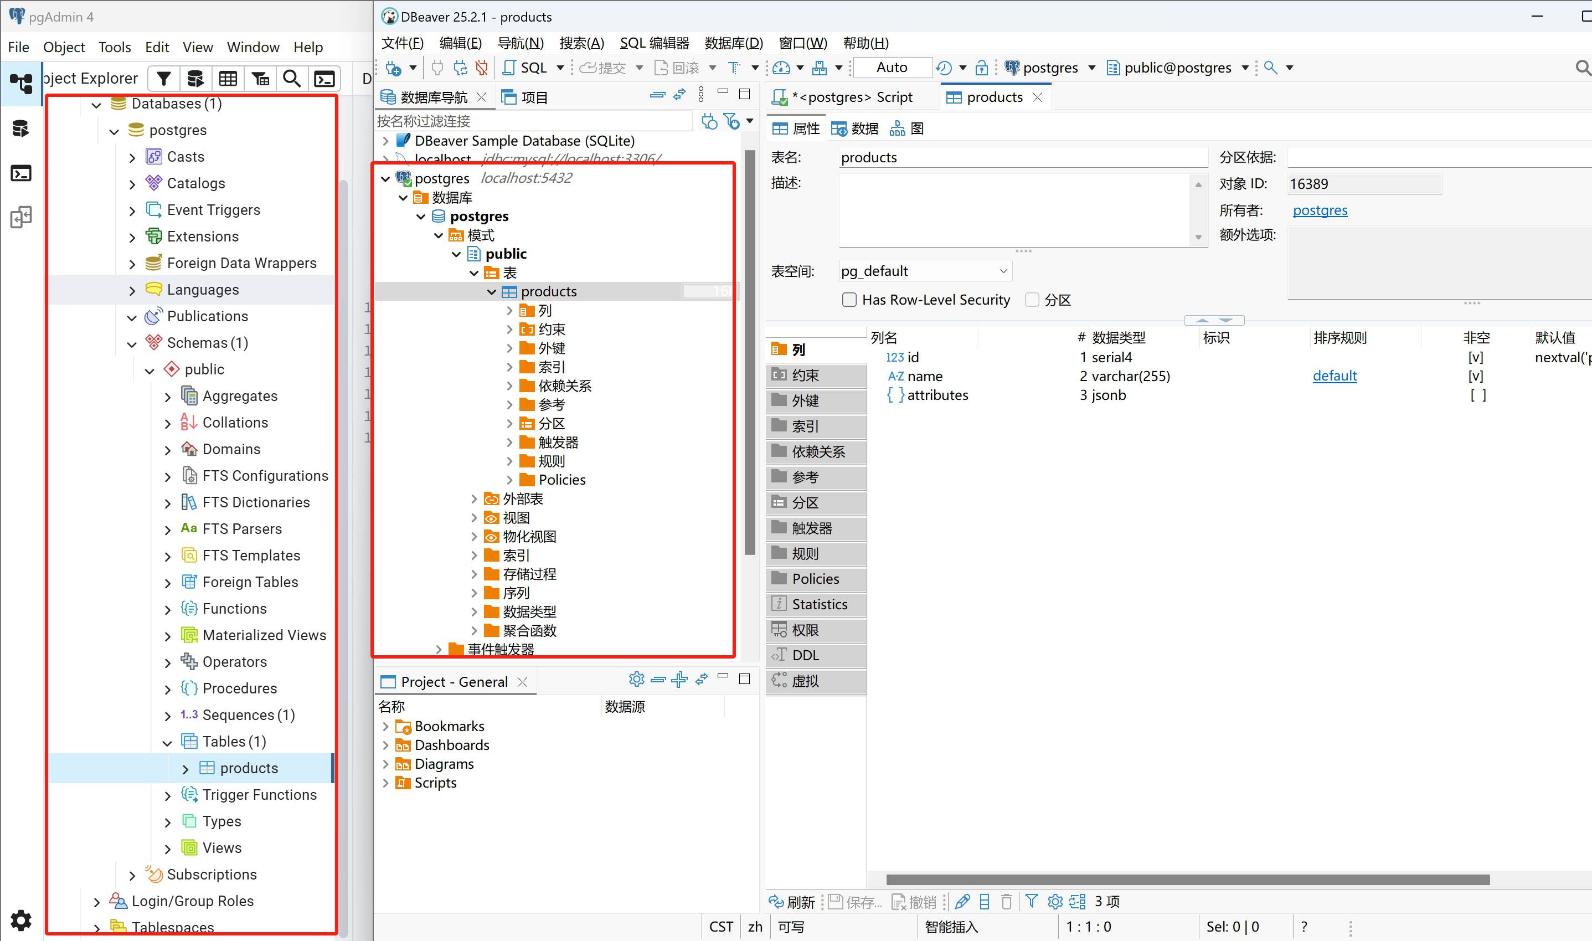Open DBeaver SQL 编辑器 menu
1592x941 pixels.
pos(654,43)
